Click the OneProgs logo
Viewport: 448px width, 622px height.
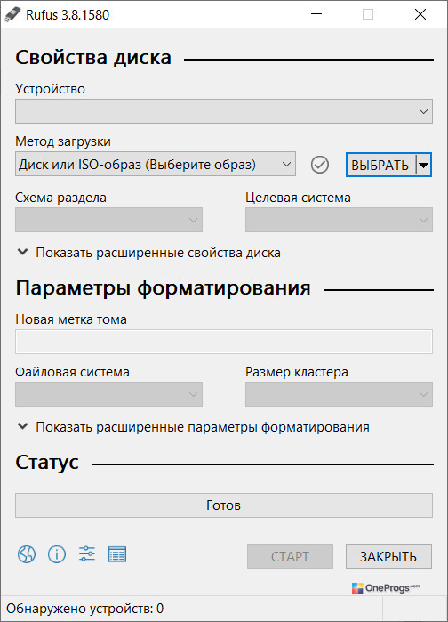pyautogui.click(x=386, y=588)
